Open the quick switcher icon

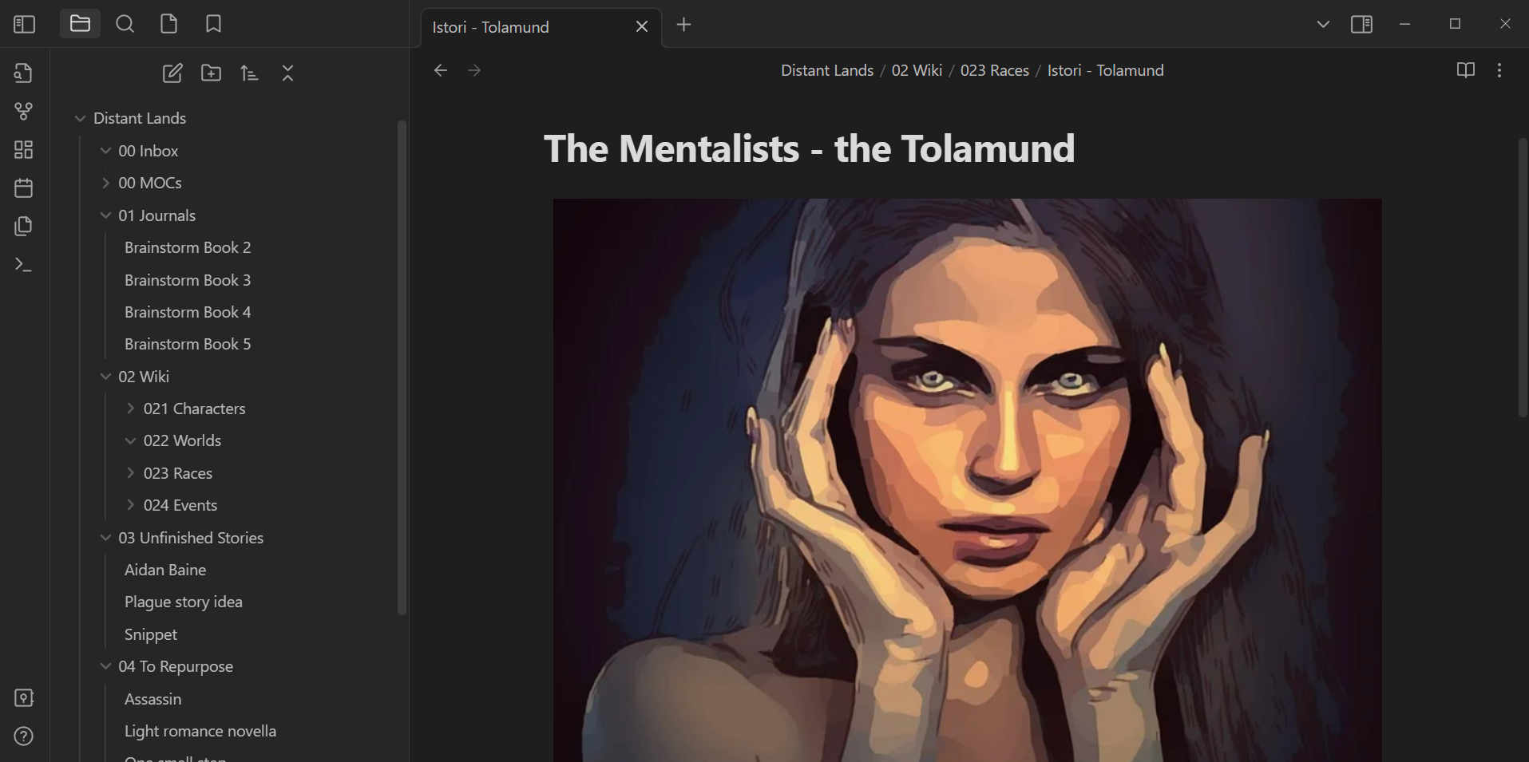point(24,73)
